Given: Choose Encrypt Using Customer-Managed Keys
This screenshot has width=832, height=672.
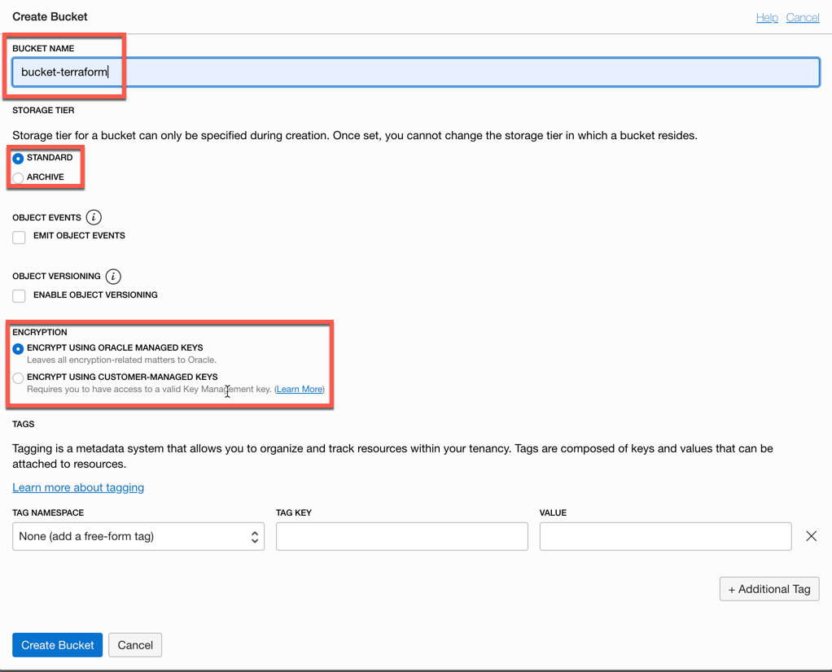Looking at the screenshot, I should [18, 378].
